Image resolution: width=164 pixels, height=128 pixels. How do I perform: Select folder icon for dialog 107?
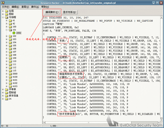(10, 52)
